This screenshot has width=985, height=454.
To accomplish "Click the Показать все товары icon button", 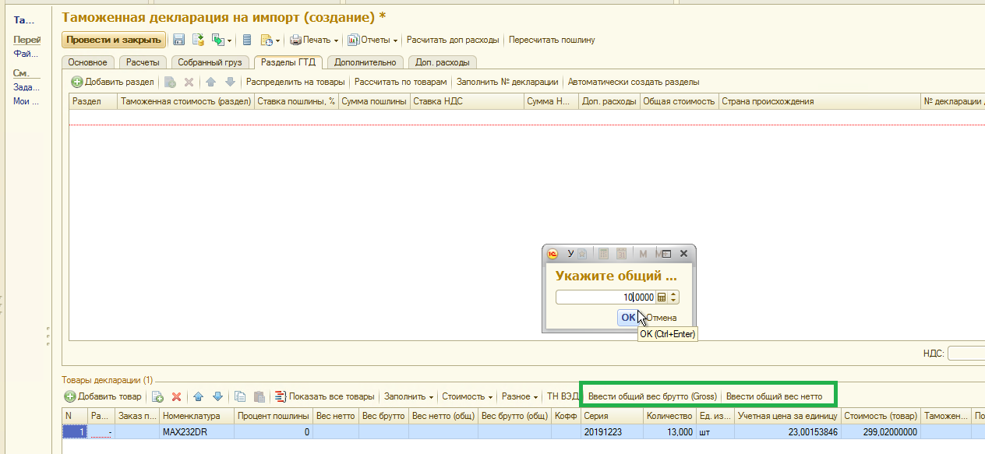I will tap(281, 396).
